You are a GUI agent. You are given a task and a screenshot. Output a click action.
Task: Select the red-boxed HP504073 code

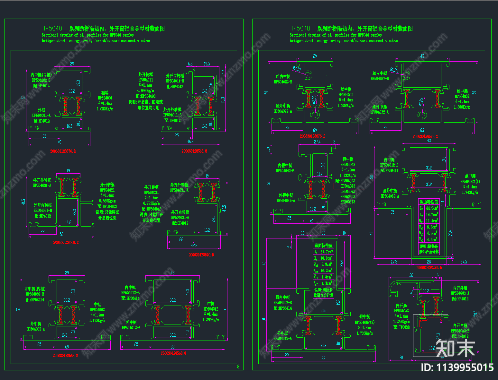pos(348,186)
